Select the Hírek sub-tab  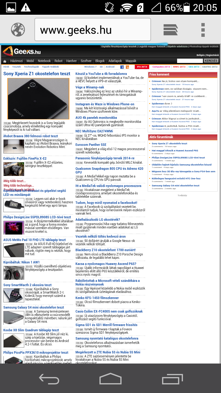pos(6,67)
